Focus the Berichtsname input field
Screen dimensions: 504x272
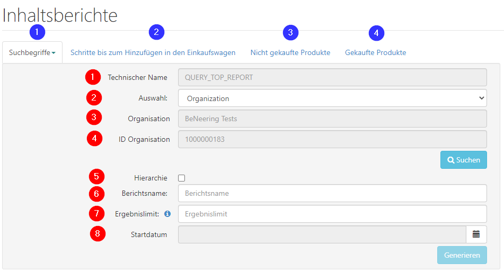click(332, 193)
